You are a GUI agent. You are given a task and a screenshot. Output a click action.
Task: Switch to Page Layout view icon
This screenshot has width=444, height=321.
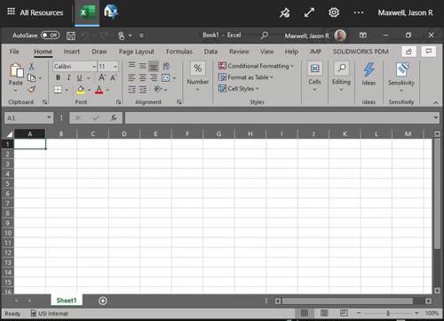click(324, 313)
